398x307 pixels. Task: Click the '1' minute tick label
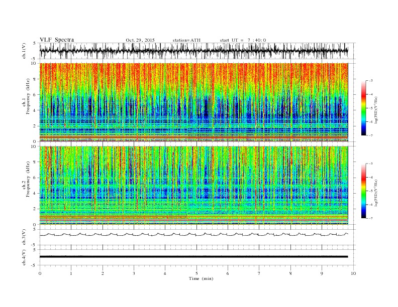[71, 273]
